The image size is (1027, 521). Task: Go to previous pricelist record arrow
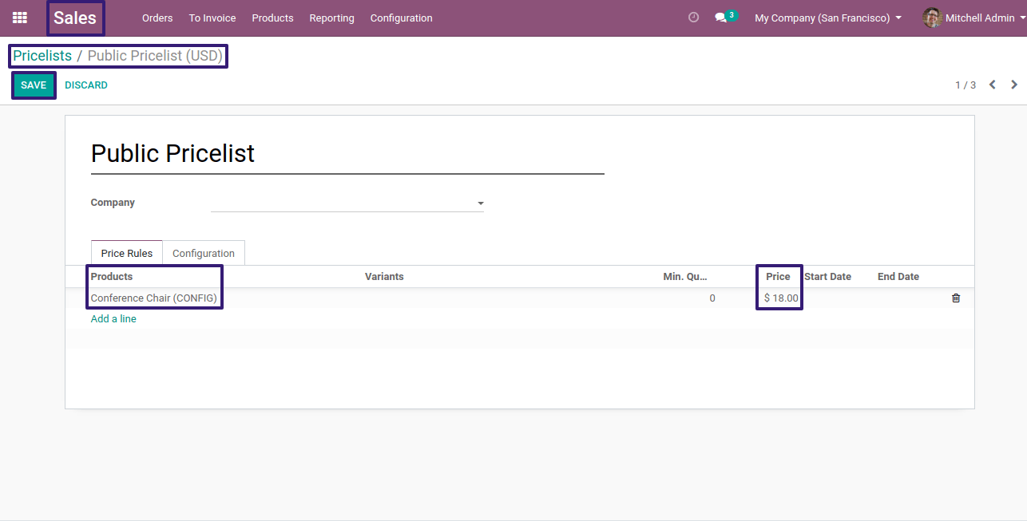click(993, 85)
